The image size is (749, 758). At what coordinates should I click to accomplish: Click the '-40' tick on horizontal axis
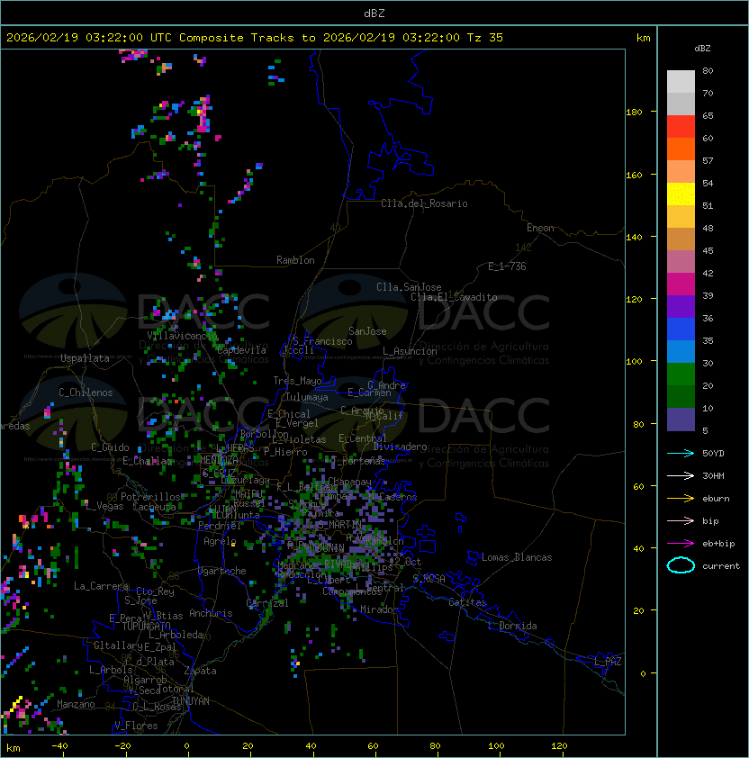pos(59,746)
